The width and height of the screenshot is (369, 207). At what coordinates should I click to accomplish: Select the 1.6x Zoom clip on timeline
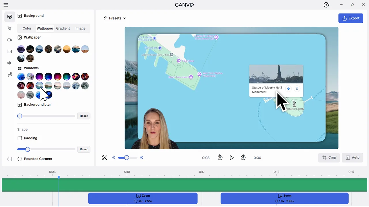(143, 198)
